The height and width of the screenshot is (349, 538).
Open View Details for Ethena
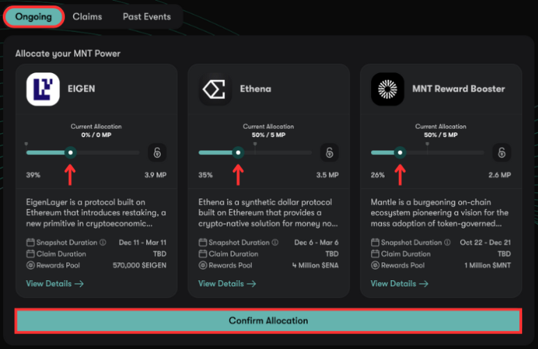coord(227,284)
